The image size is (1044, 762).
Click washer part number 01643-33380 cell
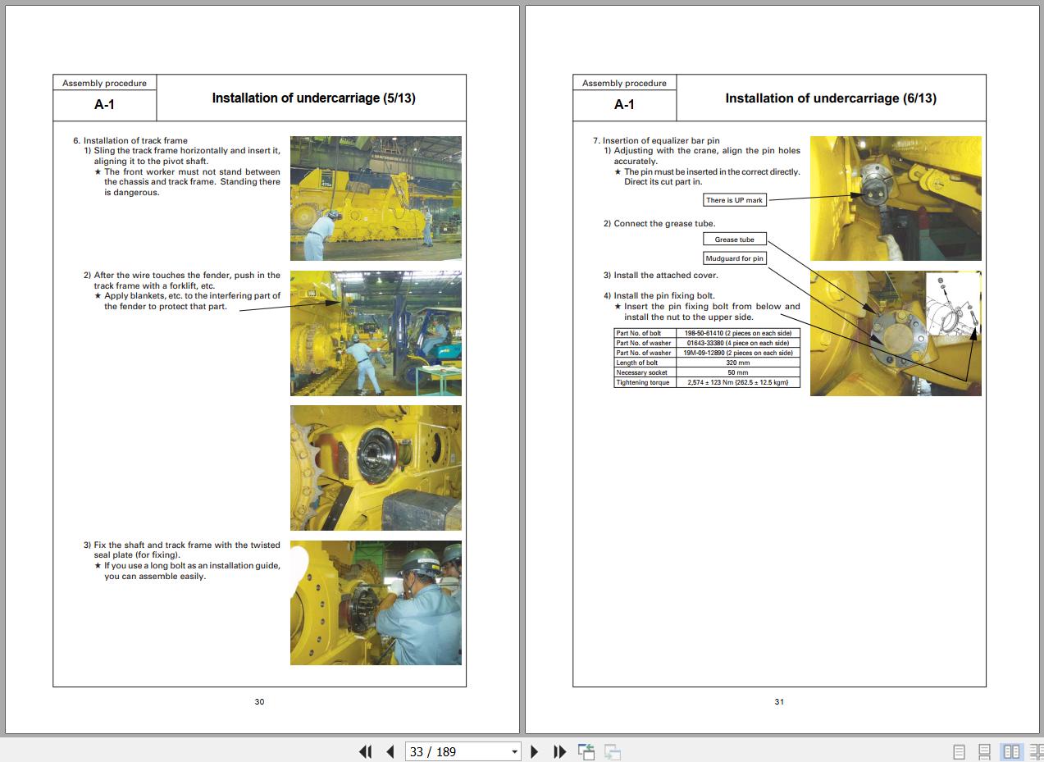click(737, 343)
